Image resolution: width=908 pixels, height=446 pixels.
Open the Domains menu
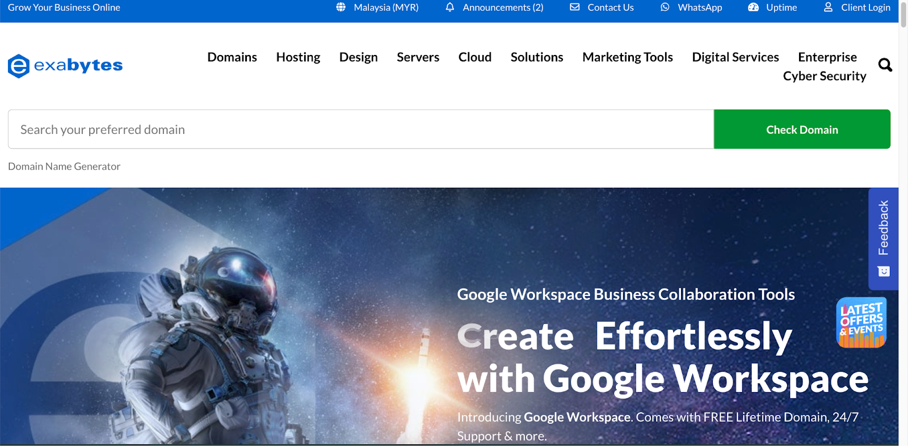click(232, 57)
